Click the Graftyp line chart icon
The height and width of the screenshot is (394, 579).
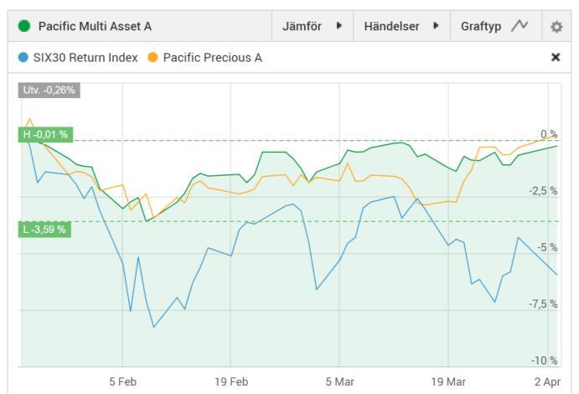coord(520,26)
